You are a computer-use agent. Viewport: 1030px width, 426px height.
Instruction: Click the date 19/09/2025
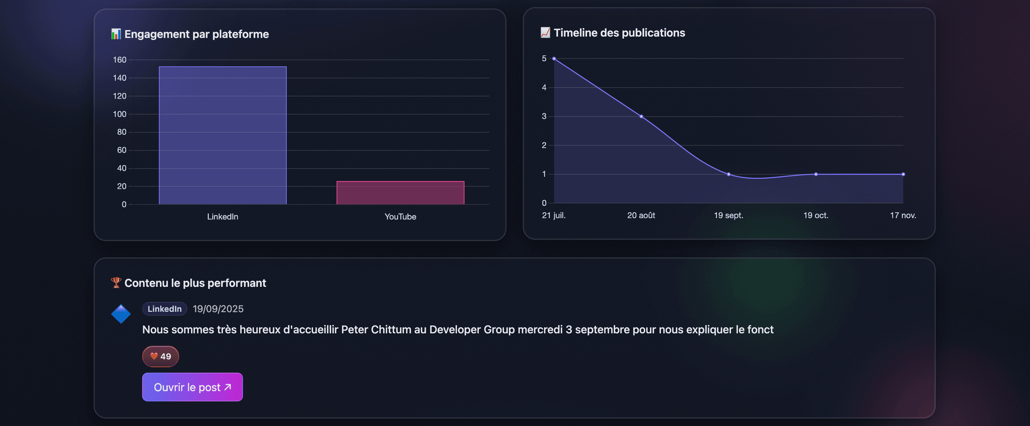(x=218, y=308)
